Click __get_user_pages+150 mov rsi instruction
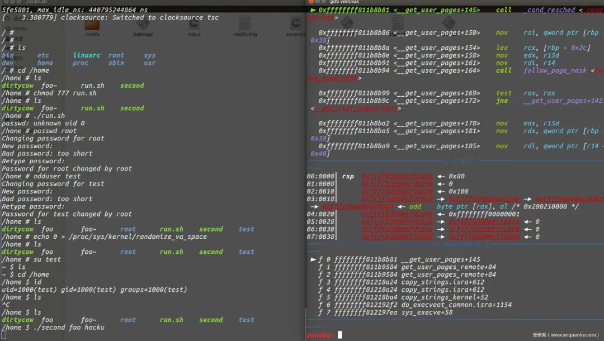 (x=460, y=33)
